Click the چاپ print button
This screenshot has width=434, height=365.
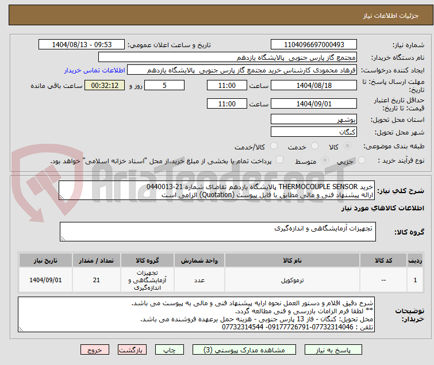pos(169,350)
